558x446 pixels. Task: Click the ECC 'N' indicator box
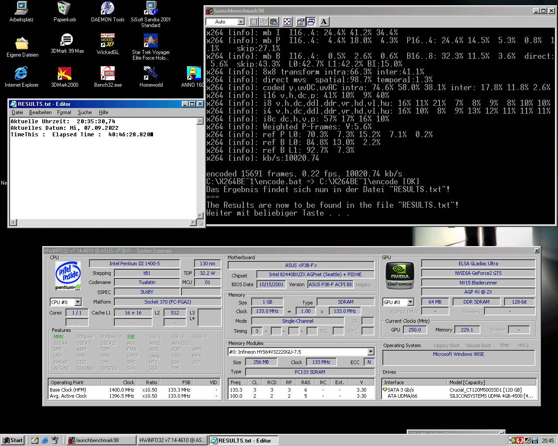(369, 362)
